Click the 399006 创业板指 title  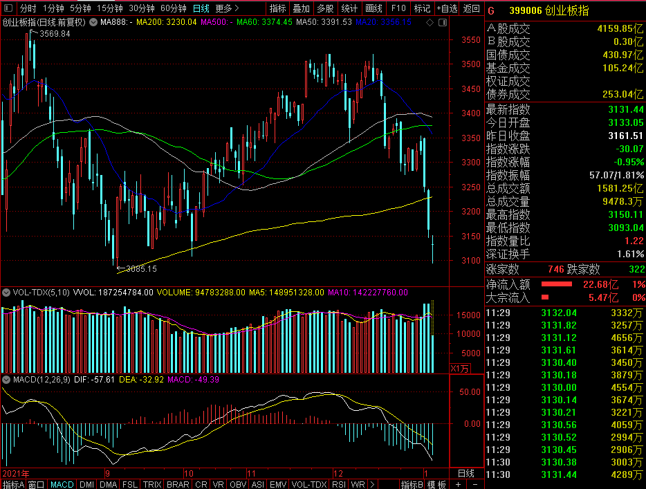click(549, 10)
